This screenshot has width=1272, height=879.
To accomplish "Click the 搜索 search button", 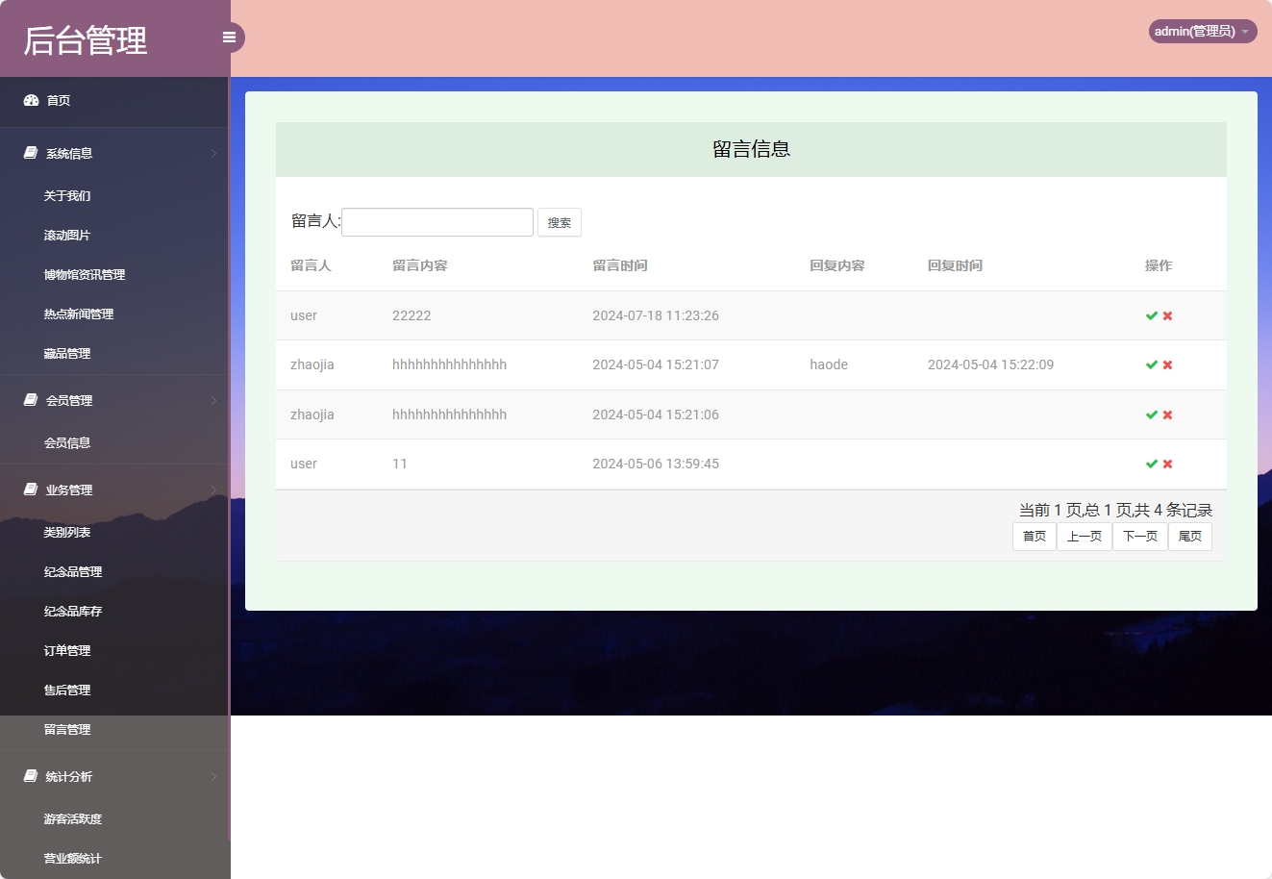I will point(560,221).
